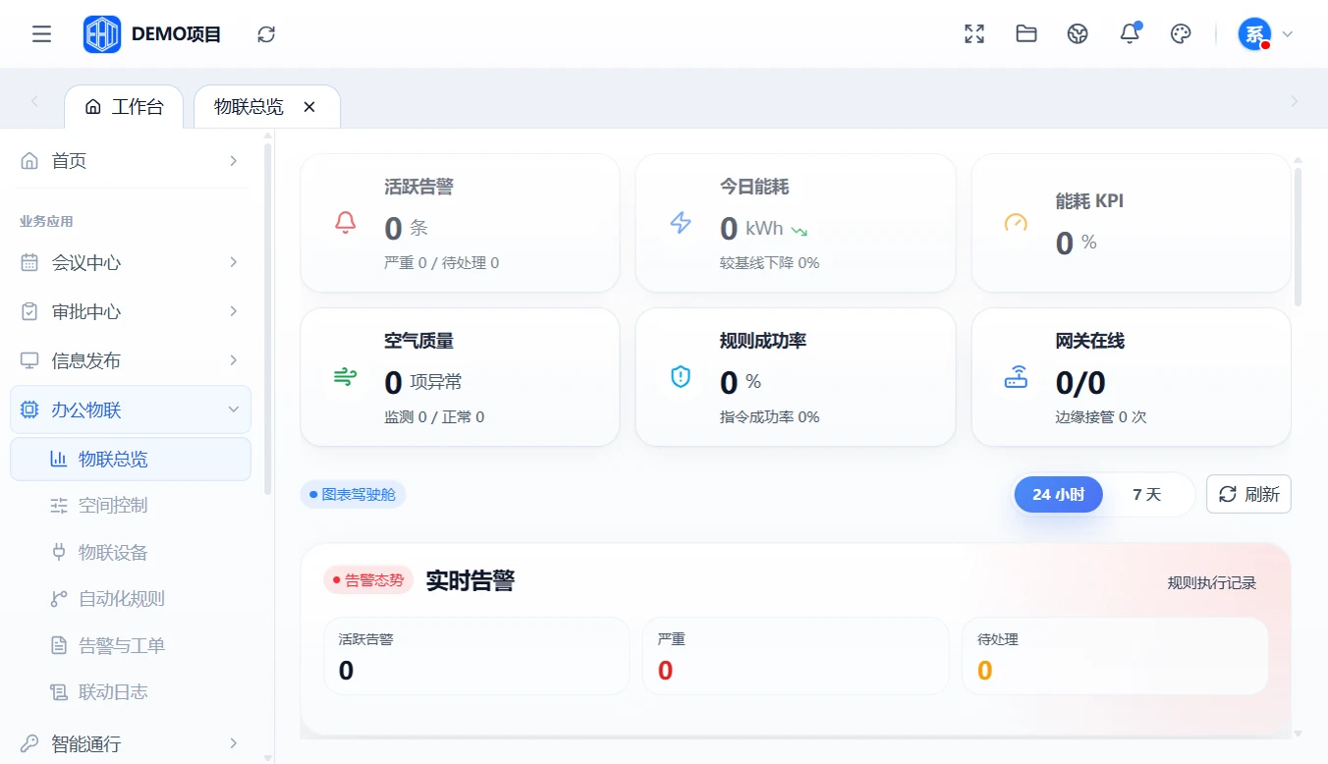Open notifications bell in top bar
This screenshot has height=764, width=1328.
click(1130, 34)
